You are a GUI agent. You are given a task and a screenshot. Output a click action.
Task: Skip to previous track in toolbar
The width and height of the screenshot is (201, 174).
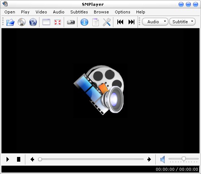point(120,22)
